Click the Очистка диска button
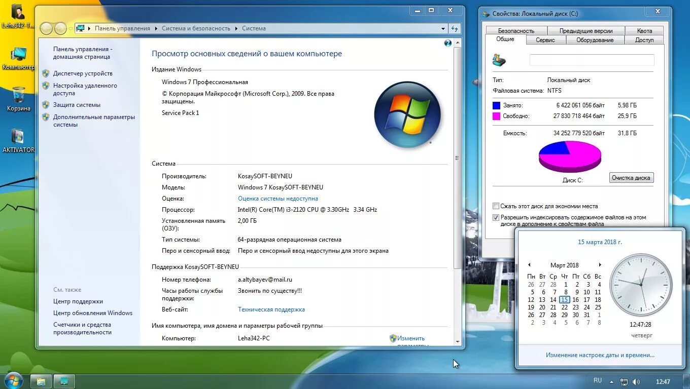Screen dimensions: 690x389 point(631,178)
